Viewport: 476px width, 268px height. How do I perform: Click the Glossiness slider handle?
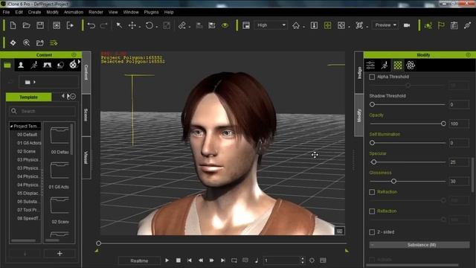point(393,181)
